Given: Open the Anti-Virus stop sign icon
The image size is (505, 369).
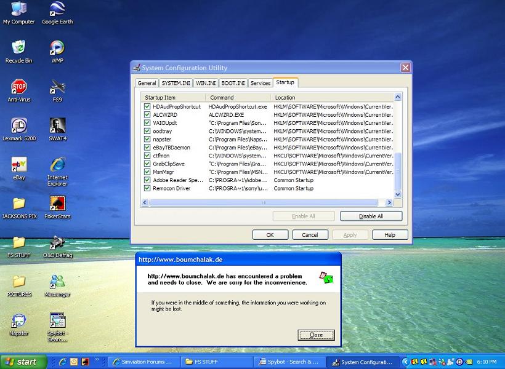Looking at the screenshot, I should [18, 87].
